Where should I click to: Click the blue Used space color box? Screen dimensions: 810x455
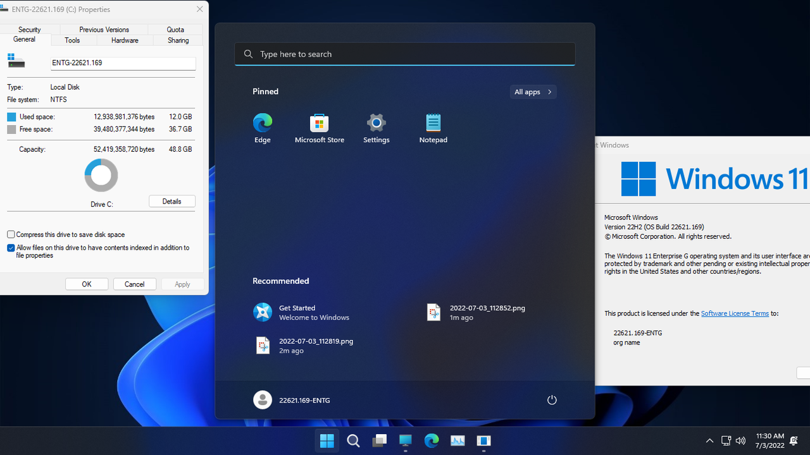pyautogui.click(x=11, y=117)
